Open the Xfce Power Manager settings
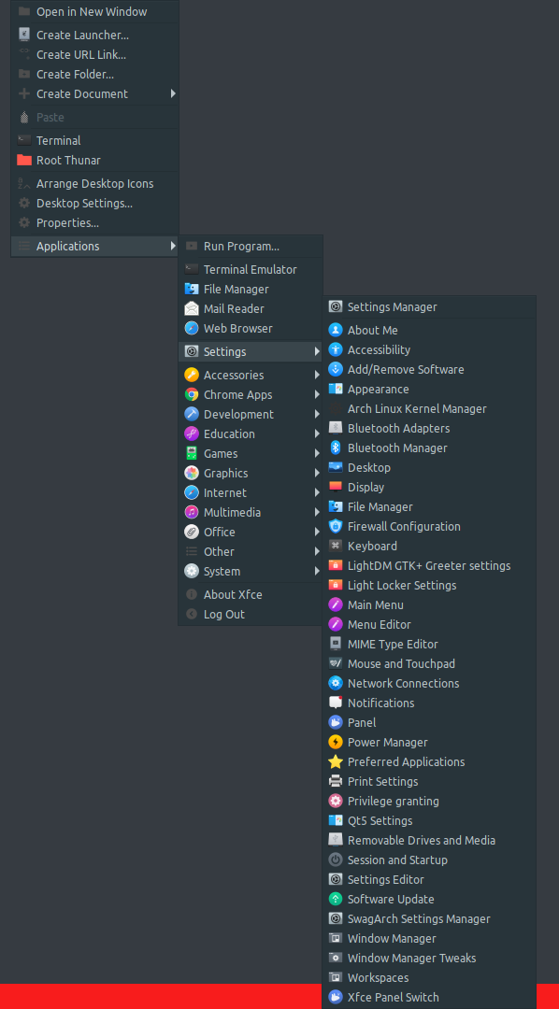559x1009 pixels. tap(387, 742)
